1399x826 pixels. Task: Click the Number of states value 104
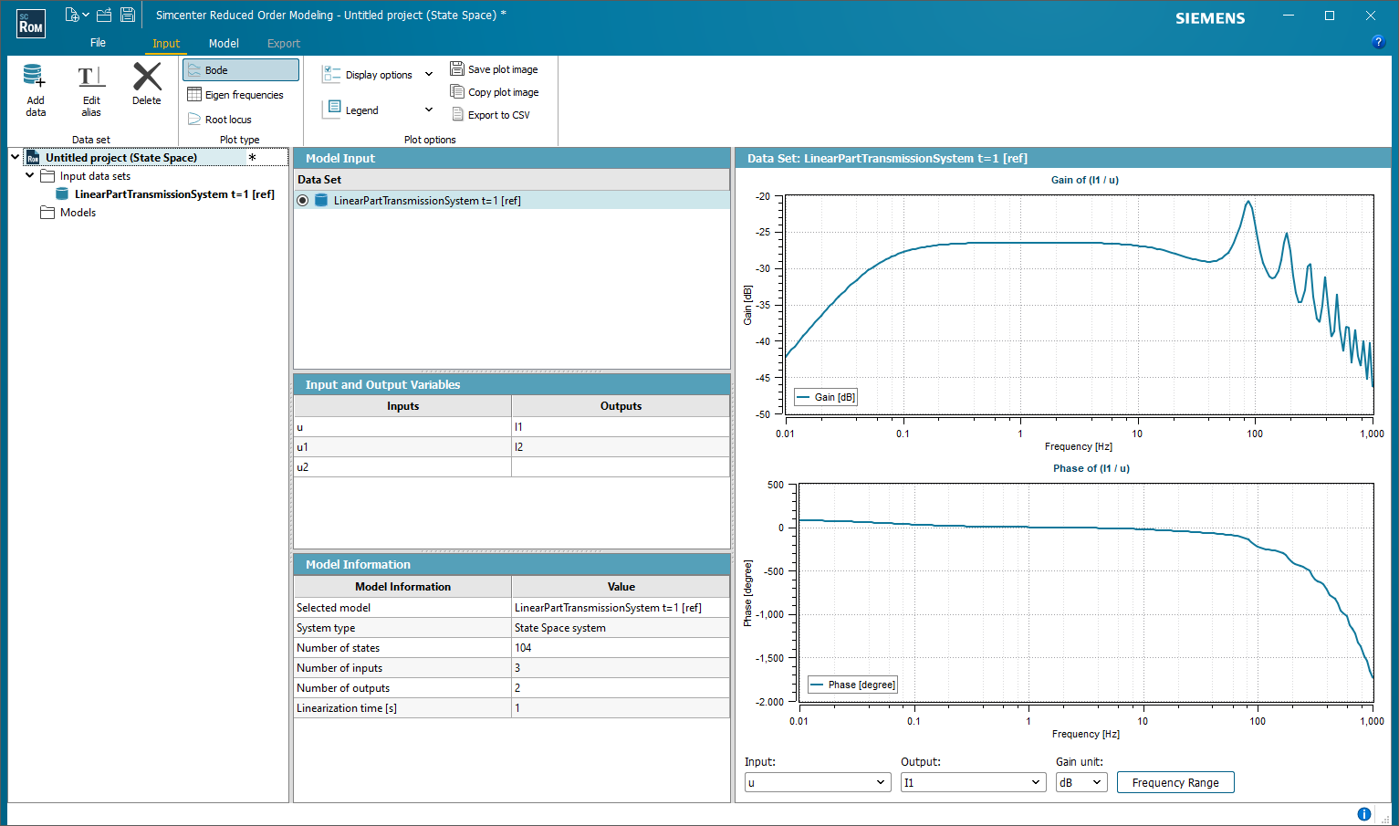click(x=621, y=648)
